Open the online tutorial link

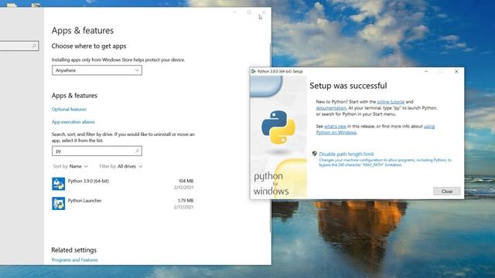(391, 102)
